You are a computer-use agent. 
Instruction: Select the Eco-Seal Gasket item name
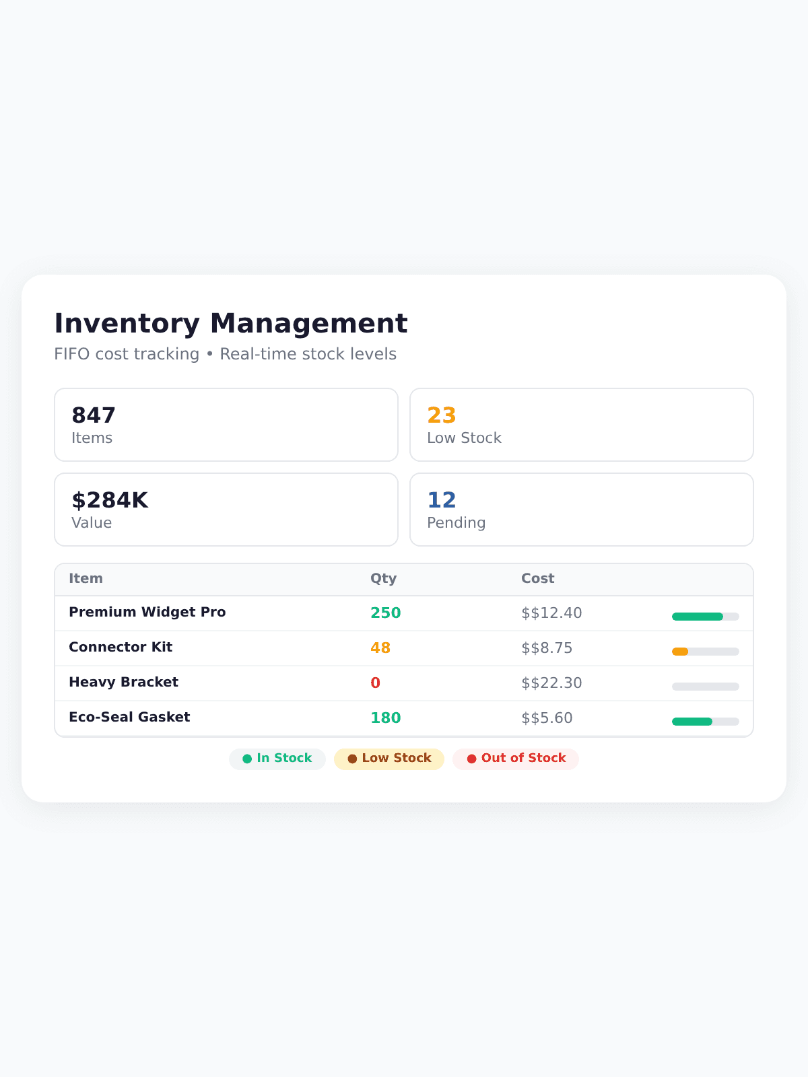point(129,717)
